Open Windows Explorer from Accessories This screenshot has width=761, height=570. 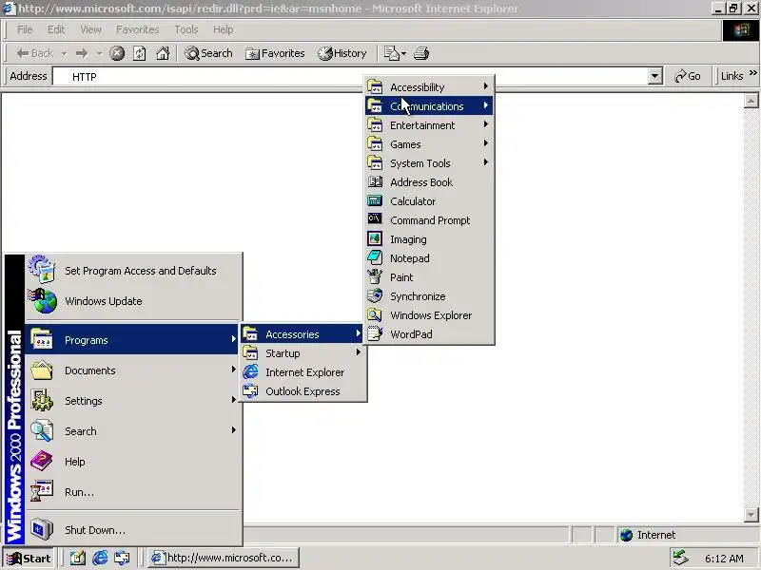tap(430, 315)
